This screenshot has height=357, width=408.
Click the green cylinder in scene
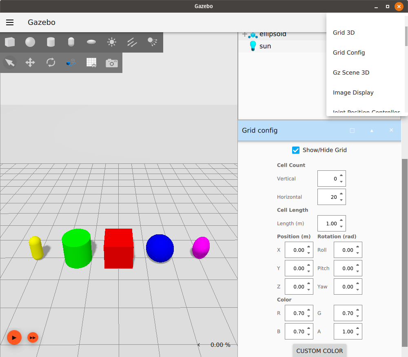click(x=77, y=249)
